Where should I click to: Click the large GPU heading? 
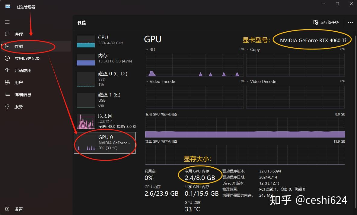(153, 39)
